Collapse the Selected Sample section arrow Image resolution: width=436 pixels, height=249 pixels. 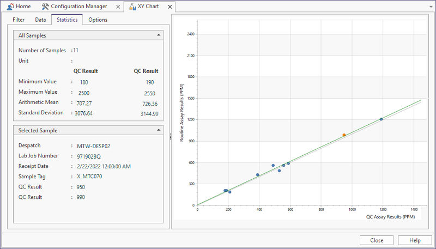pos(158,130)
